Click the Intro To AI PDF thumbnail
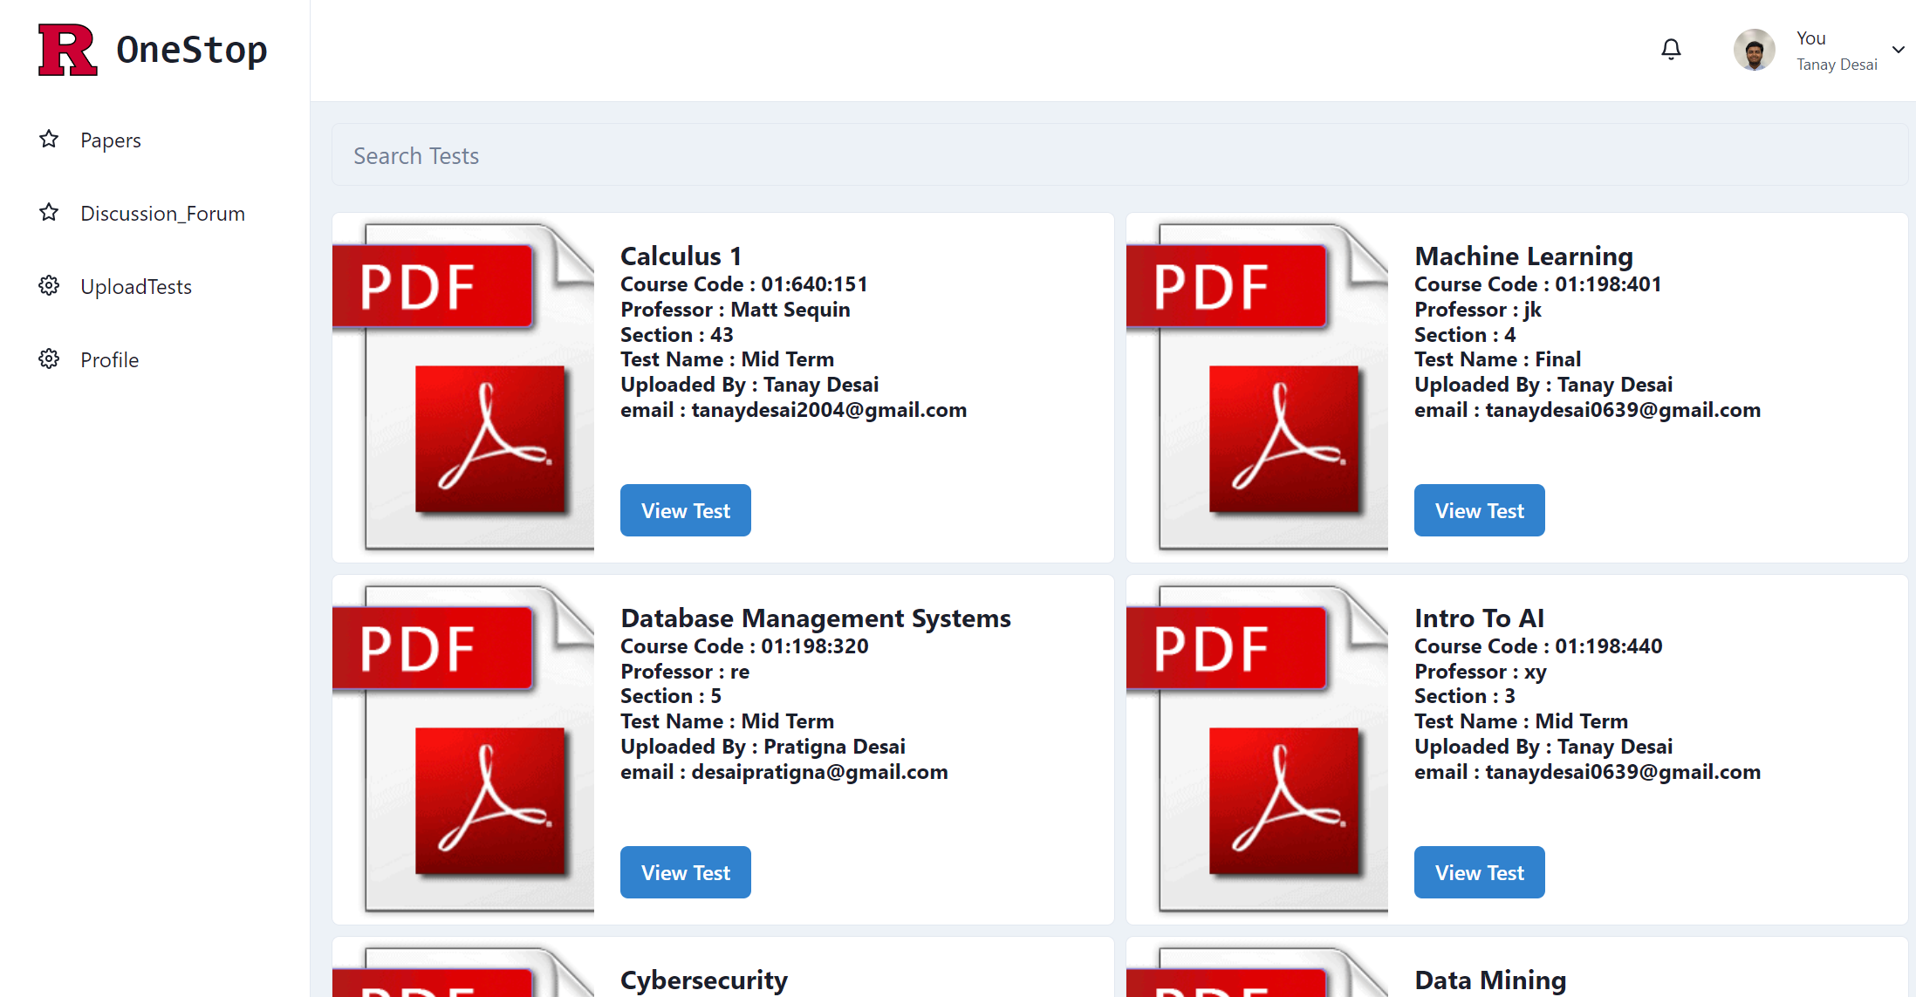Image resolution: width=1916 pixels, height=997 pixels. (1257, 750)
